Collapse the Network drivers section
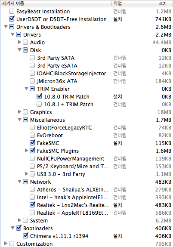 (x=19, y=182)
